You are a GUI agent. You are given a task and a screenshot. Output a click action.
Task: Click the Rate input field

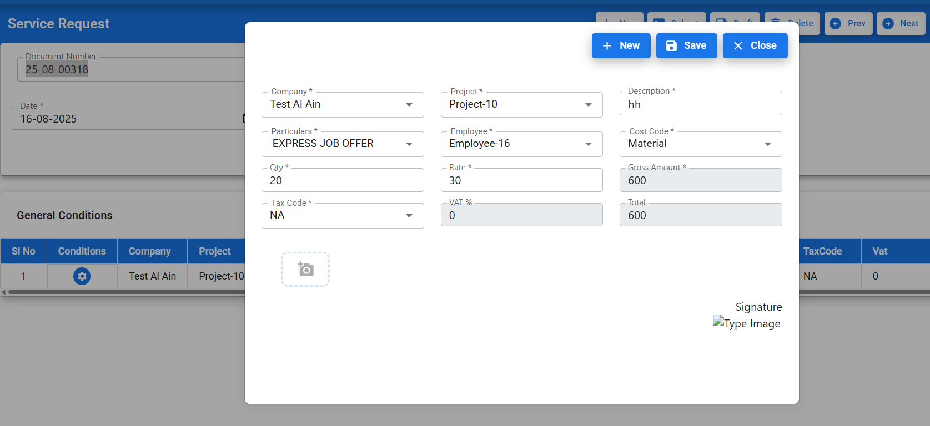coord(521,181)
